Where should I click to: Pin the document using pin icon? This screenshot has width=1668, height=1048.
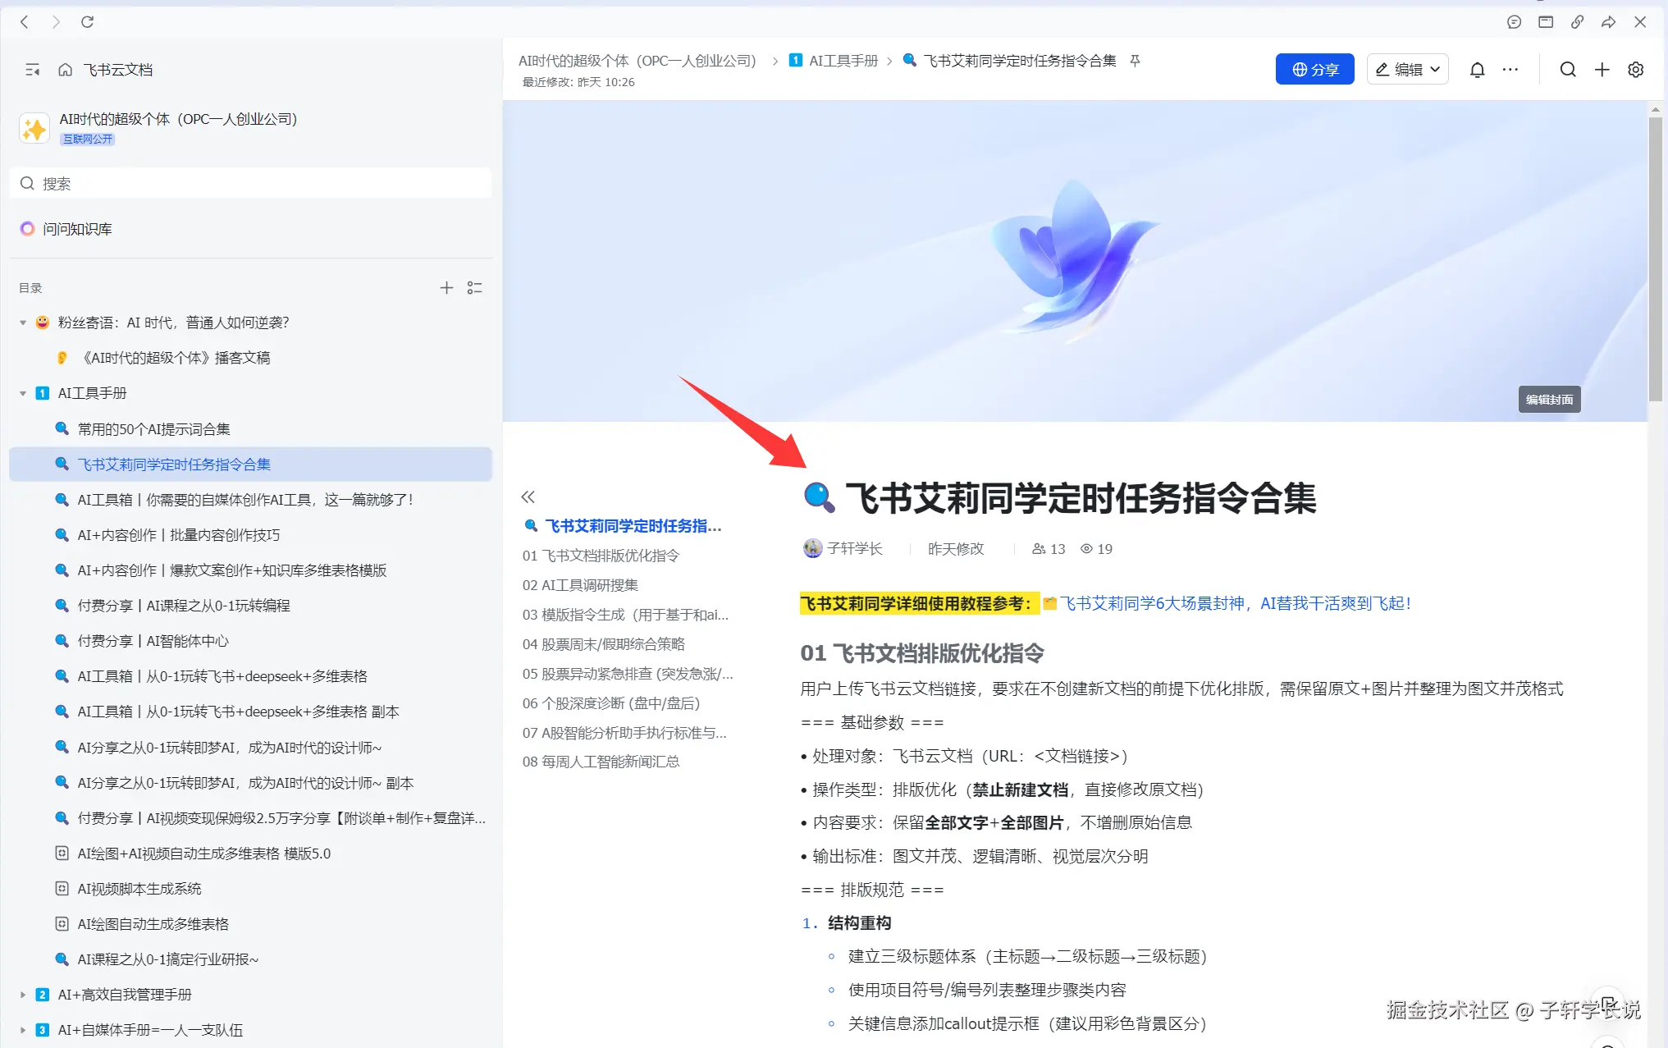[x=1135, y=61]
